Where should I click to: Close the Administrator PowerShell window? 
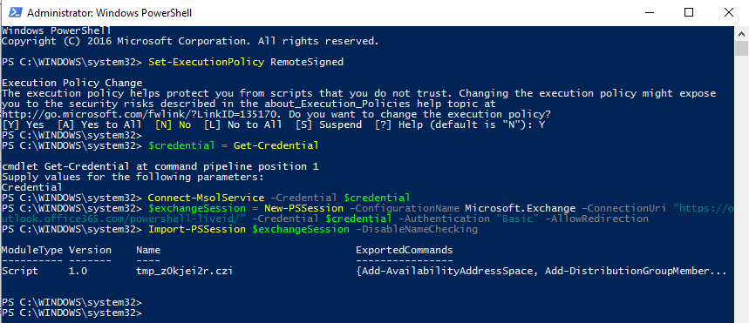click(728, 13)
